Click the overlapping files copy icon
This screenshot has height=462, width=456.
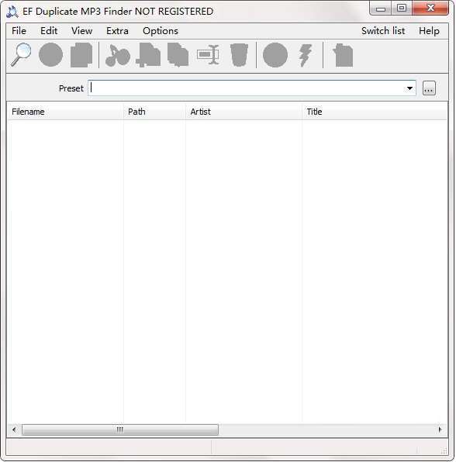point(178,55)
